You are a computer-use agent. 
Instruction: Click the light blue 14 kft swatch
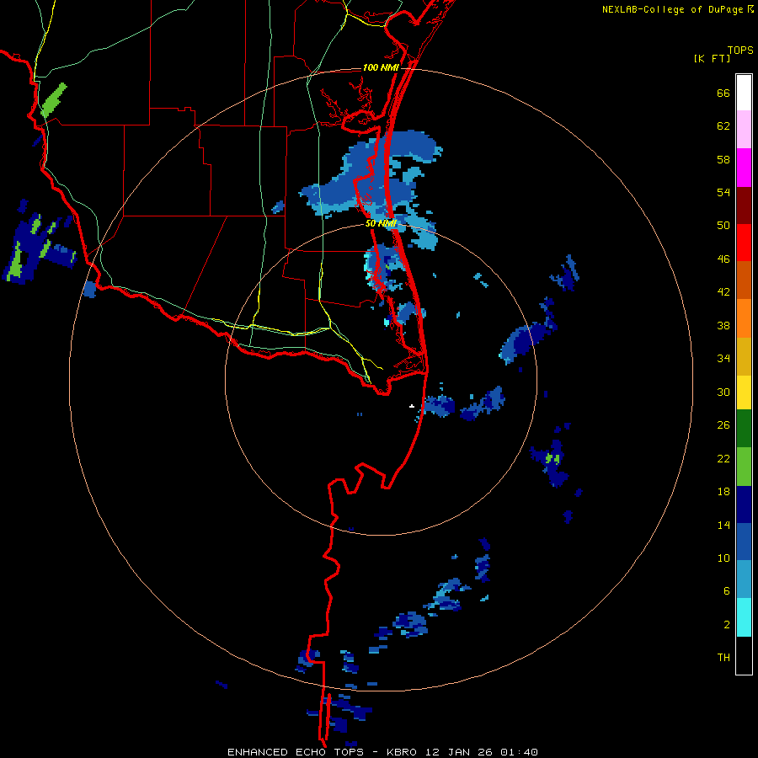(x=744, y=579)
